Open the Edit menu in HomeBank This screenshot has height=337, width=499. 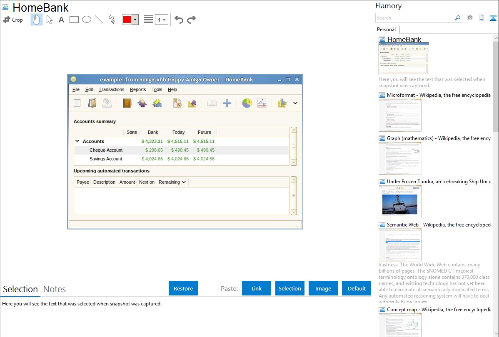click(x=89, y=90)
